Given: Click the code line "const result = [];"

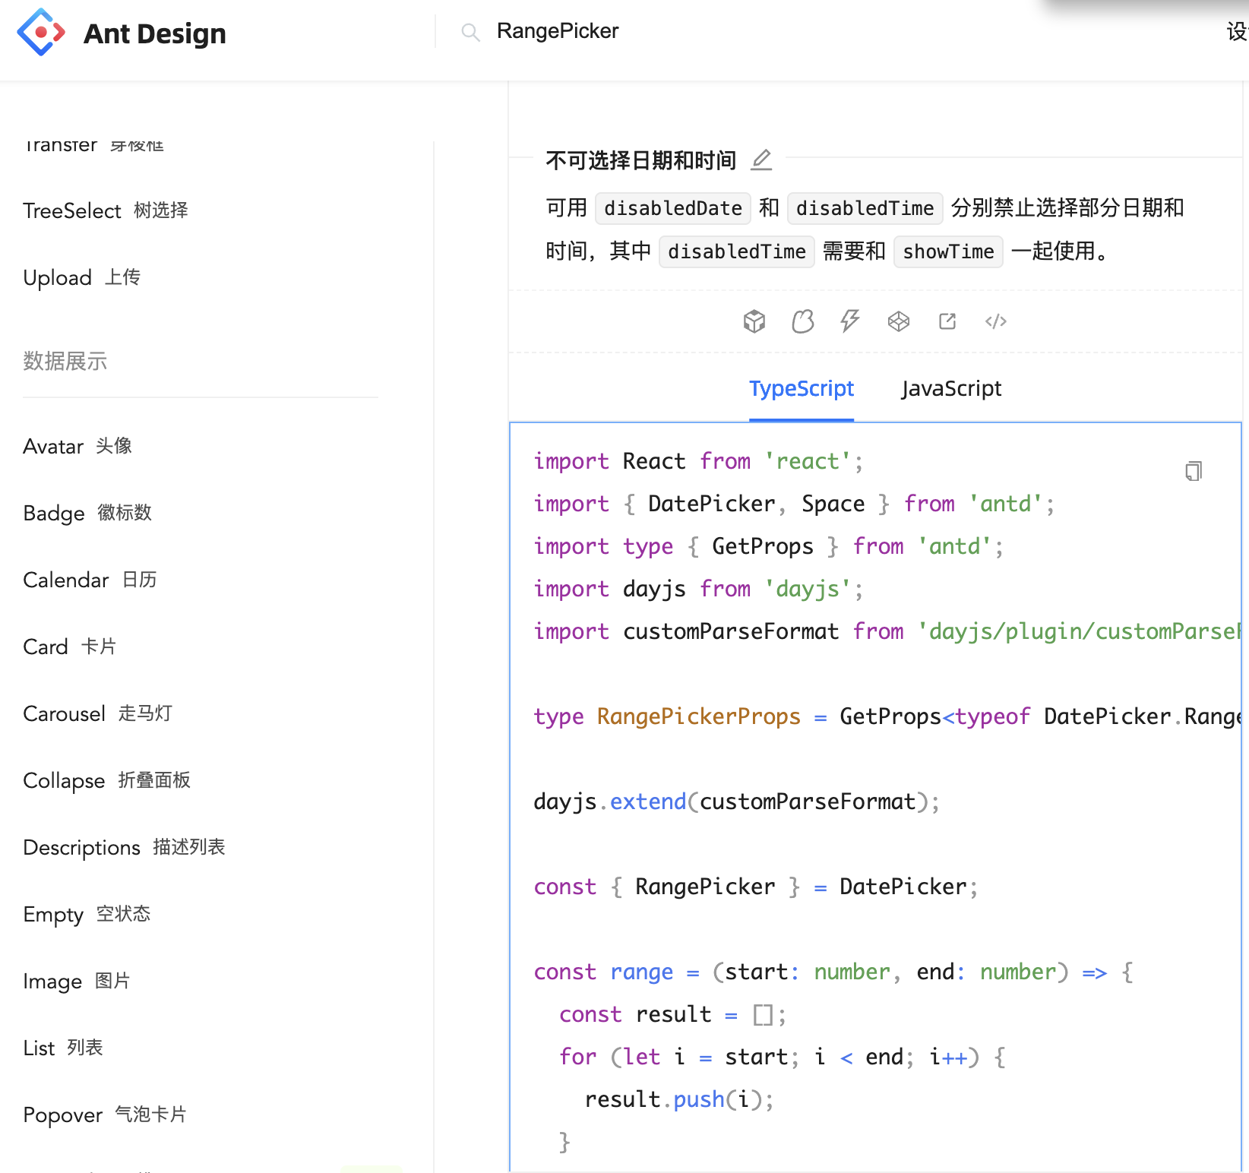Looking at the screenshot, I should [673, 1014].
